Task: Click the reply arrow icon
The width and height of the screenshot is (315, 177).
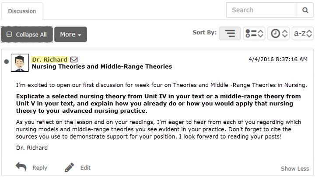Action: [21, 167]
